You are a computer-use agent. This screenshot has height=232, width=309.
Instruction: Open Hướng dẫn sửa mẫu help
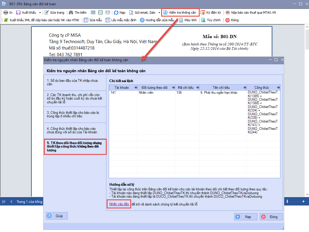tap(157, 20)
